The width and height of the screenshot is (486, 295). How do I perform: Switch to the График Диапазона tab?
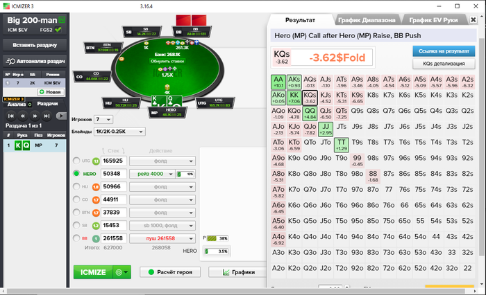[367, 20]
